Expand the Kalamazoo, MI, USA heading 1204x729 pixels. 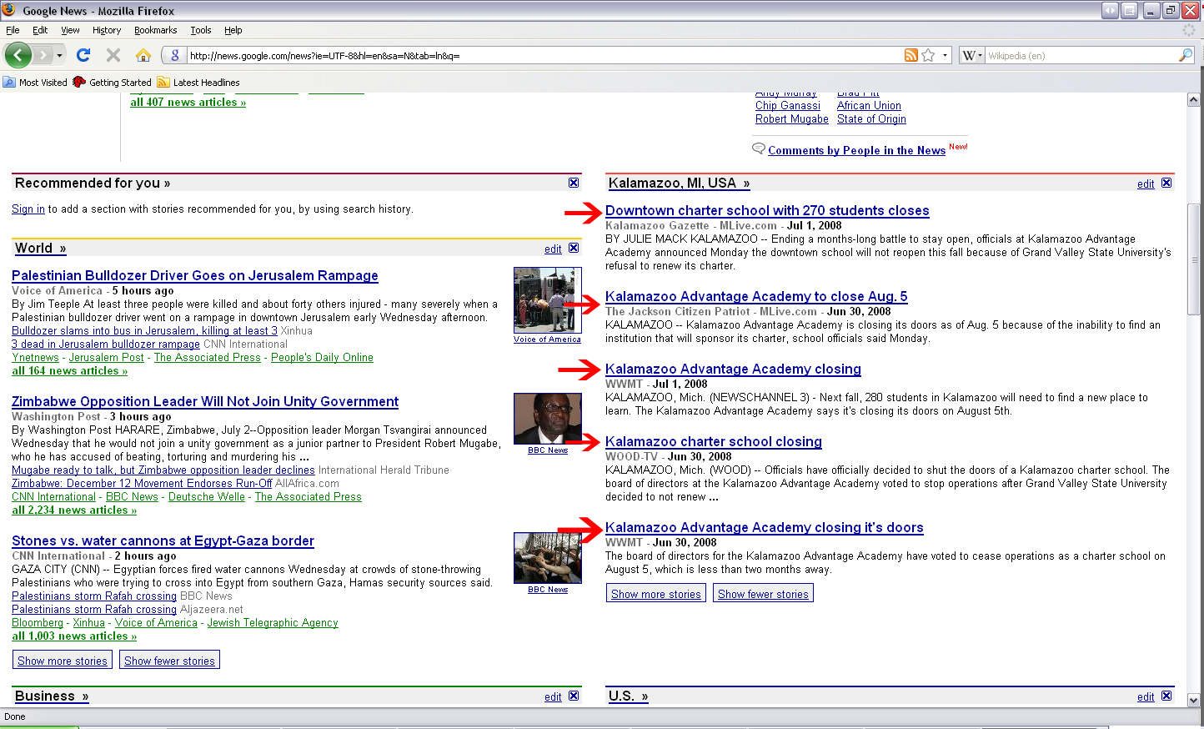coord(679,183)
